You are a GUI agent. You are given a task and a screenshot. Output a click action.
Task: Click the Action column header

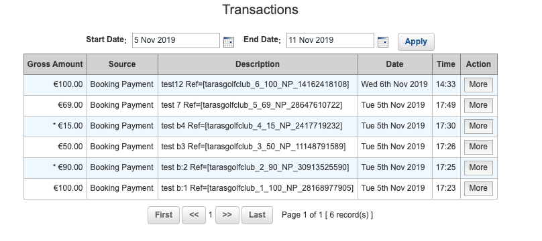pos(479,64)
